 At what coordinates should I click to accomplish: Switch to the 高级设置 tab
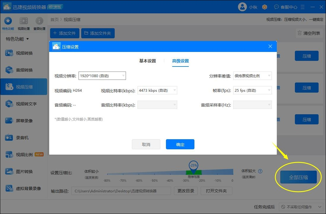coord(180,61)
